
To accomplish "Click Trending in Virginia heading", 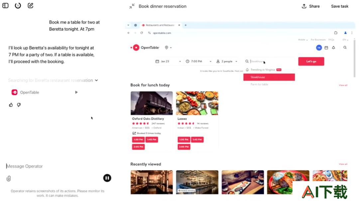I will point(263,70).
